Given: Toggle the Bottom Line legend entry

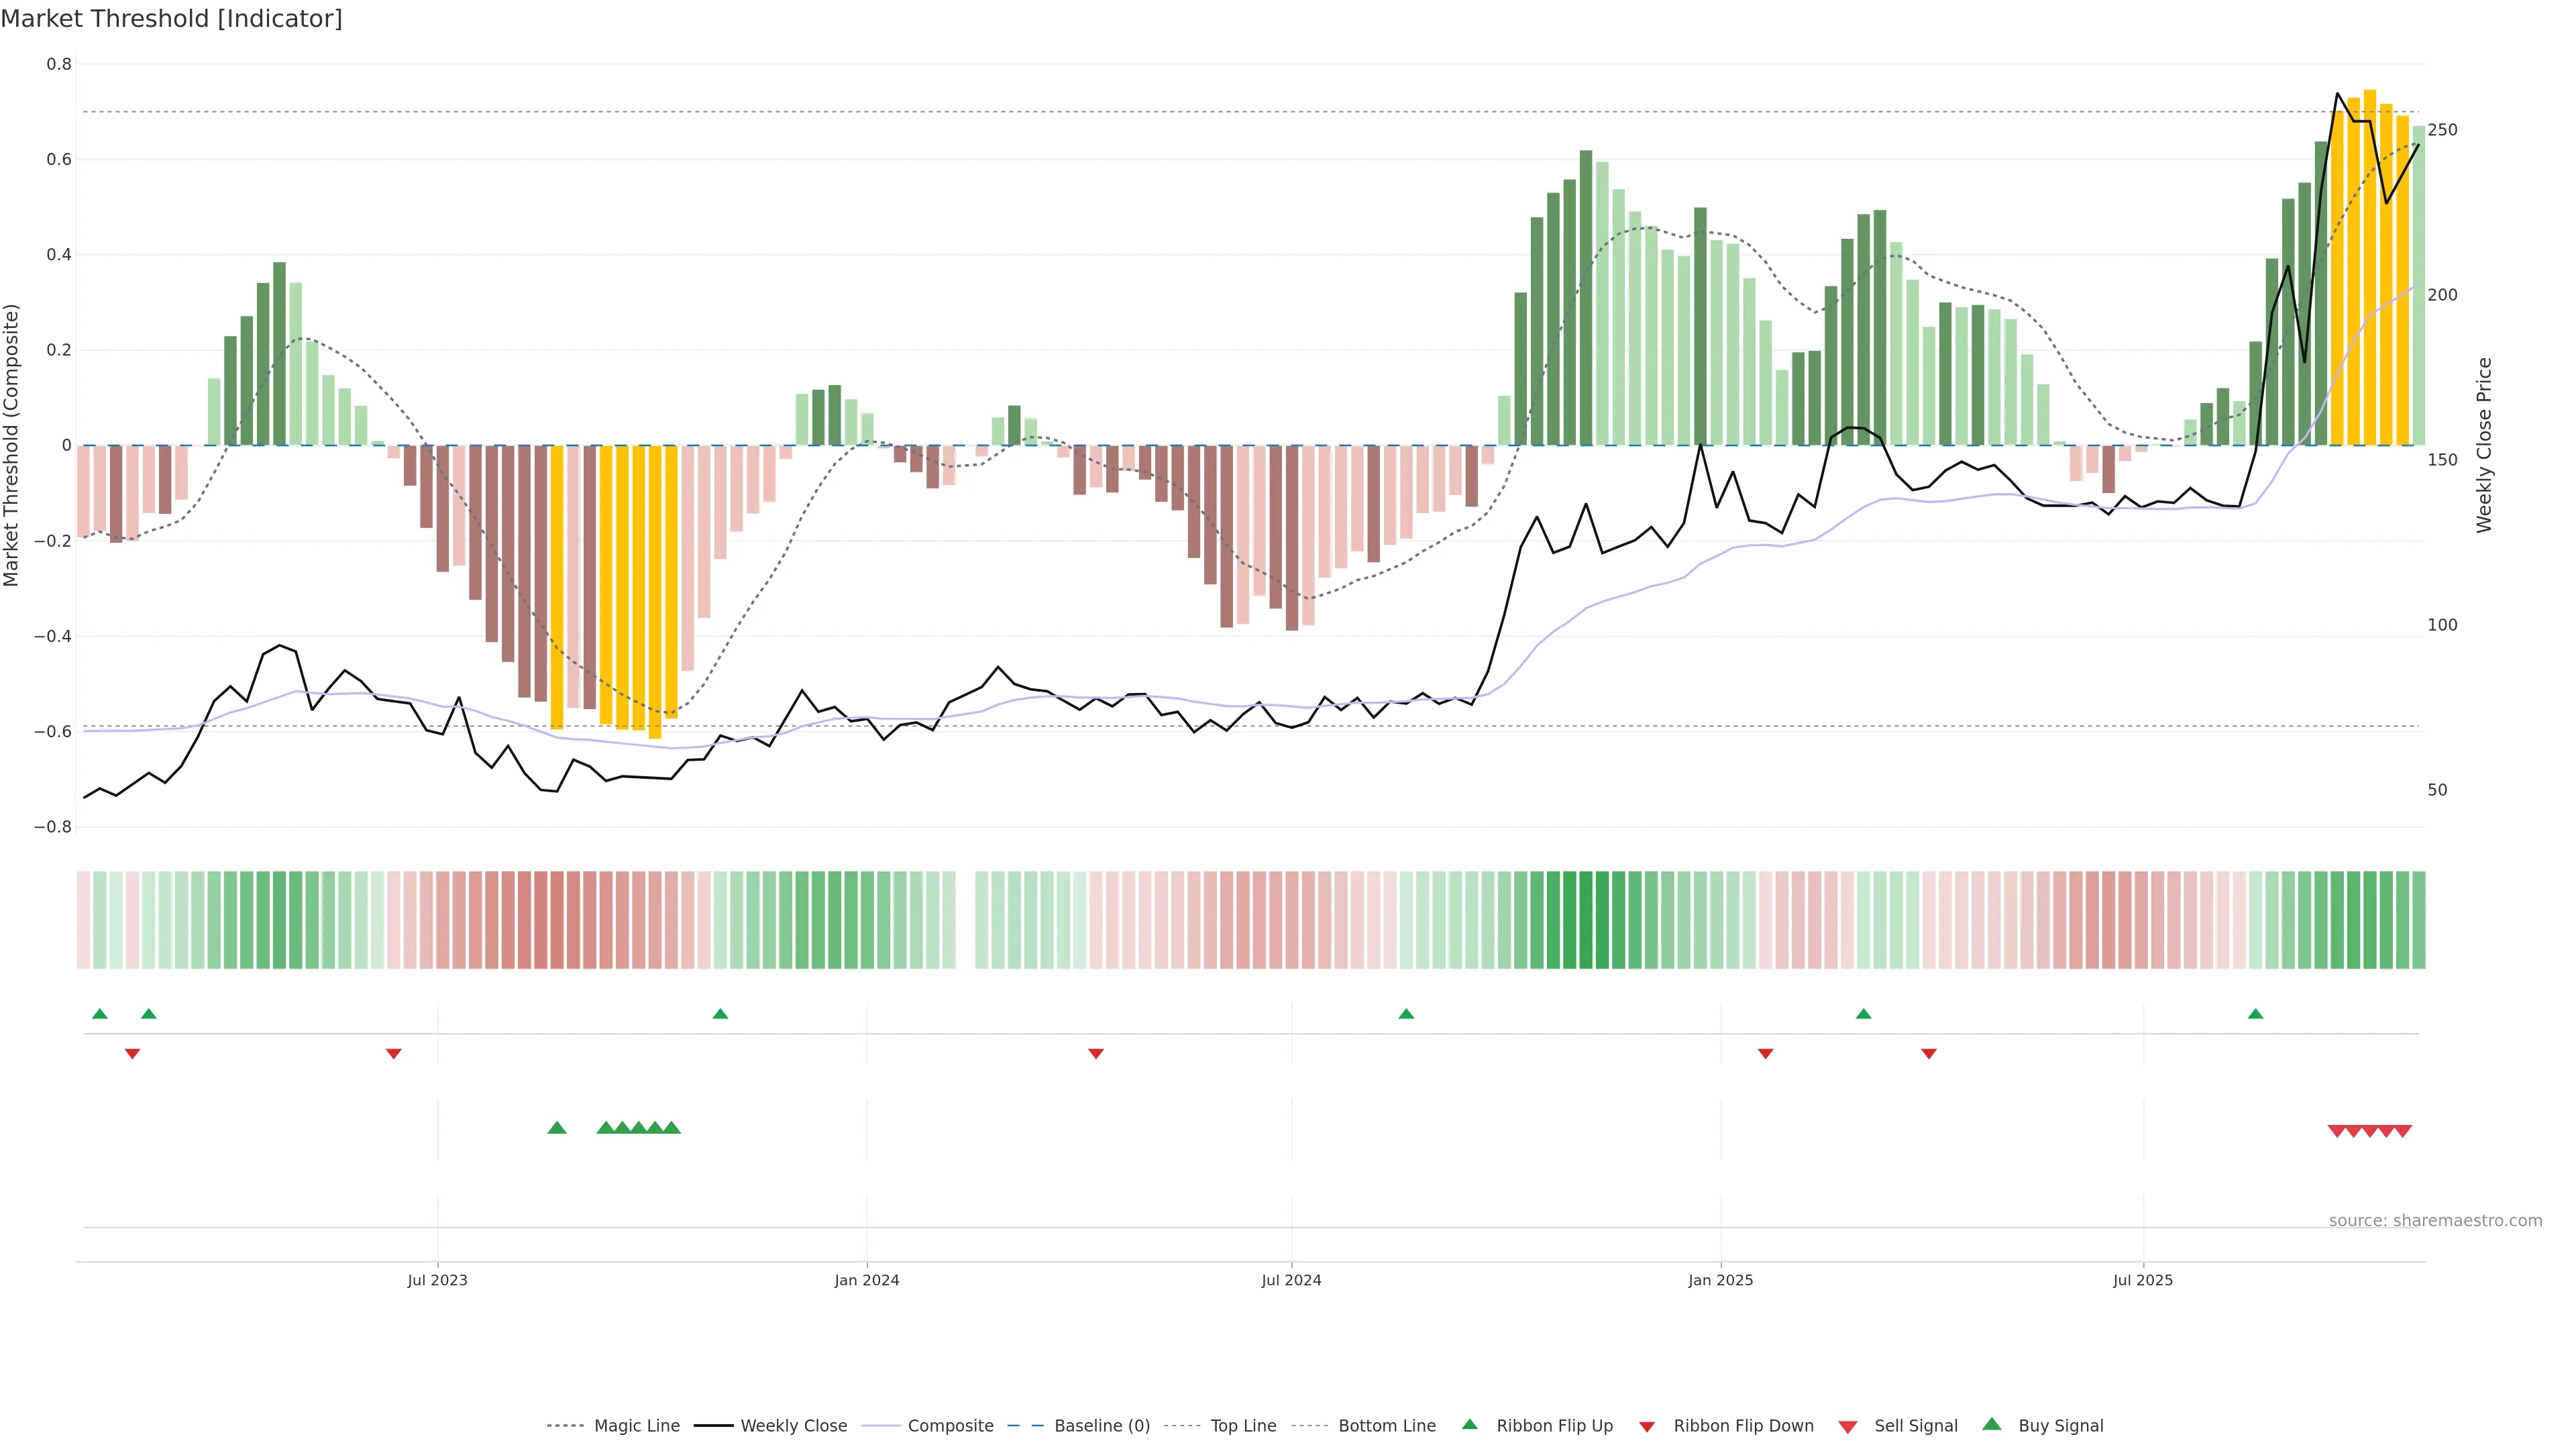Looking at the screenshot, I should [1386, 1426].
